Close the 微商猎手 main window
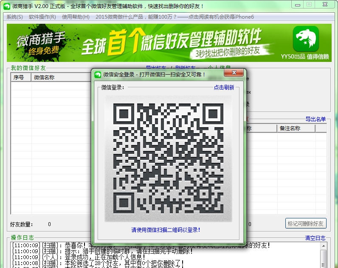The width and height of the screenshot is (338, 268). pos(325,4)
